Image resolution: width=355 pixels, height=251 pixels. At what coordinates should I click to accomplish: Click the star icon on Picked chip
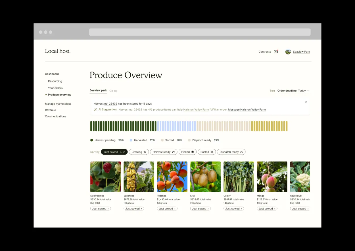coord(192,152)
